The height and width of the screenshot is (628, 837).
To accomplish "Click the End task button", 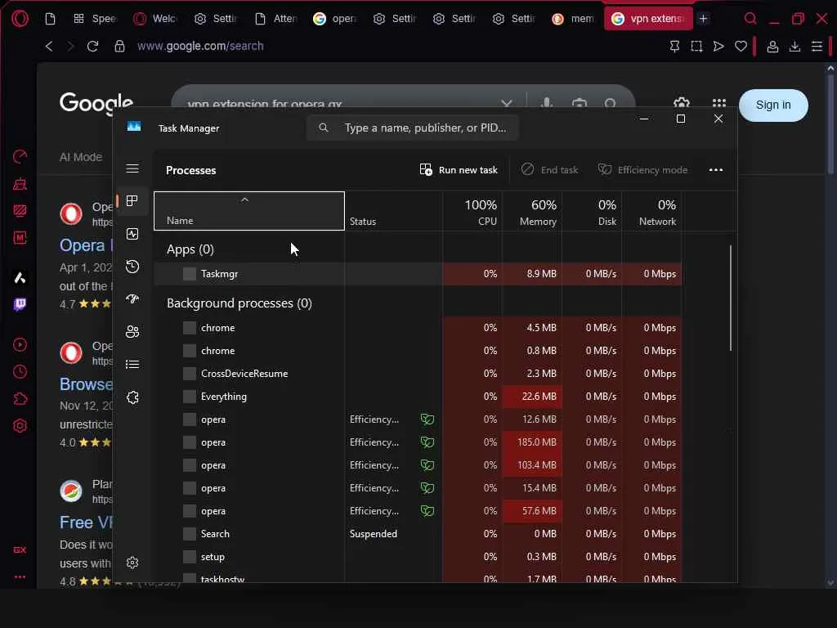I will coord(549,170).
